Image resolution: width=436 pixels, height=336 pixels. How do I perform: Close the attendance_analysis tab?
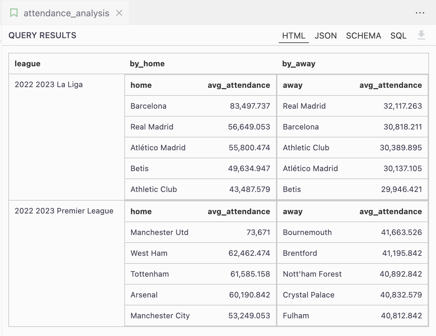pyautogui.click(x=119, y=13)
